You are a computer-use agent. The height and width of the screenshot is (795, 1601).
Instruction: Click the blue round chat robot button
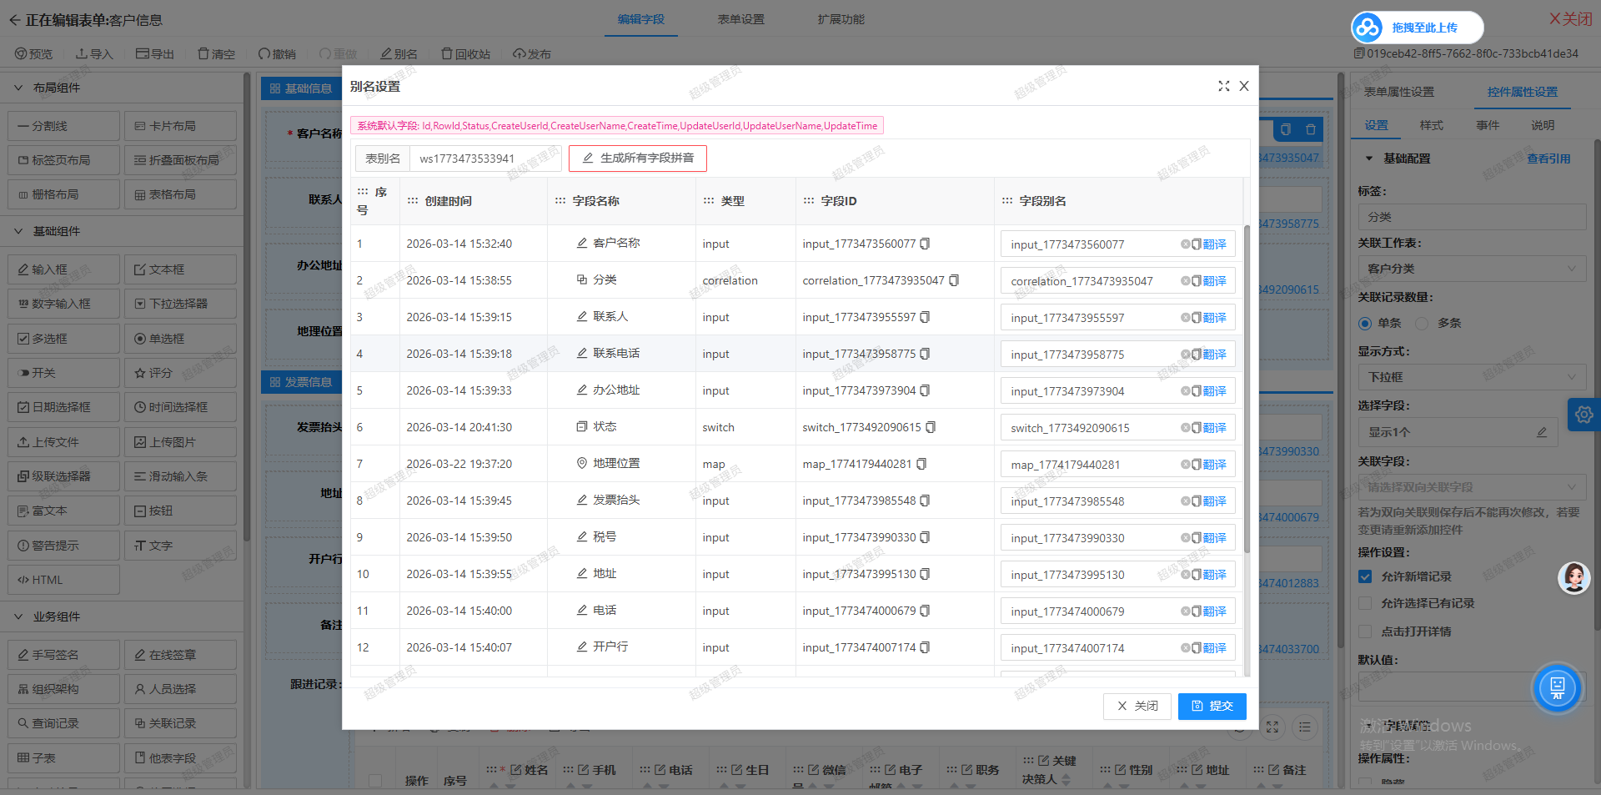pos(1557,688)
